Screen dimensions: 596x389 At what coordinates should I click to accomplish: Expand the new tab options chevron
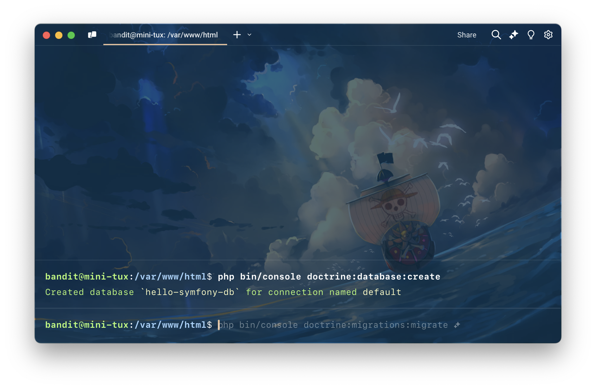[x=249, y=35]
